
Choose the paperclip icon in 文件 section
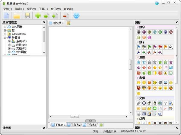point(138,103)
